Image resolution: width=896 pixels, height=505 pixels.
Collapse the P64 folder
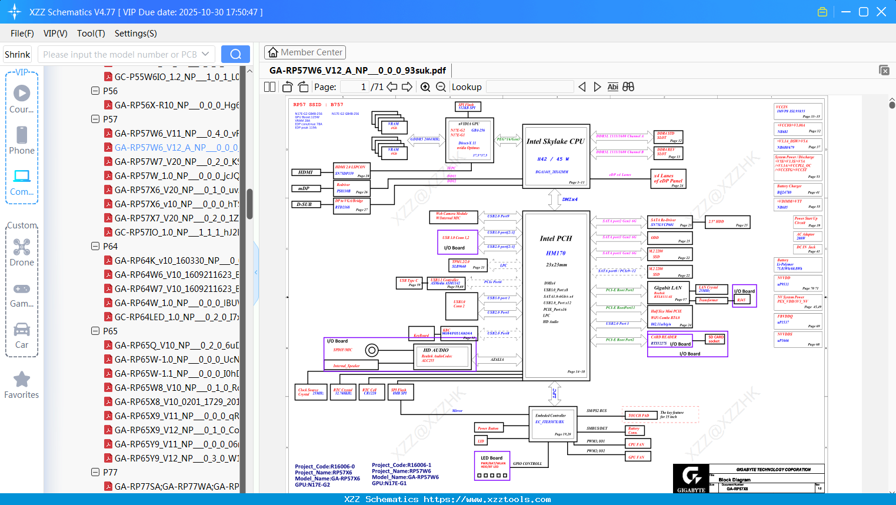click(95, 247)
